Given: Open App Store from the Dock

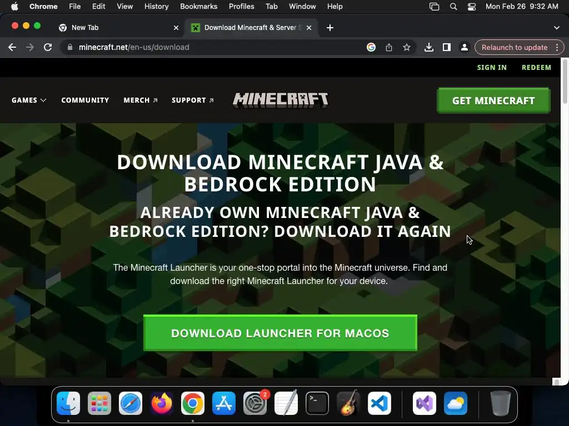Looking at the screenshot, I should [224, 403].
